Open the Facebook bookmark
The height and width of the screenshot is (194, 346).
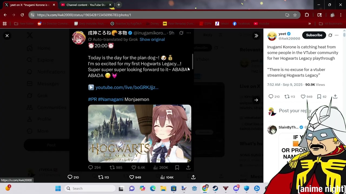(x=241, y=24)
